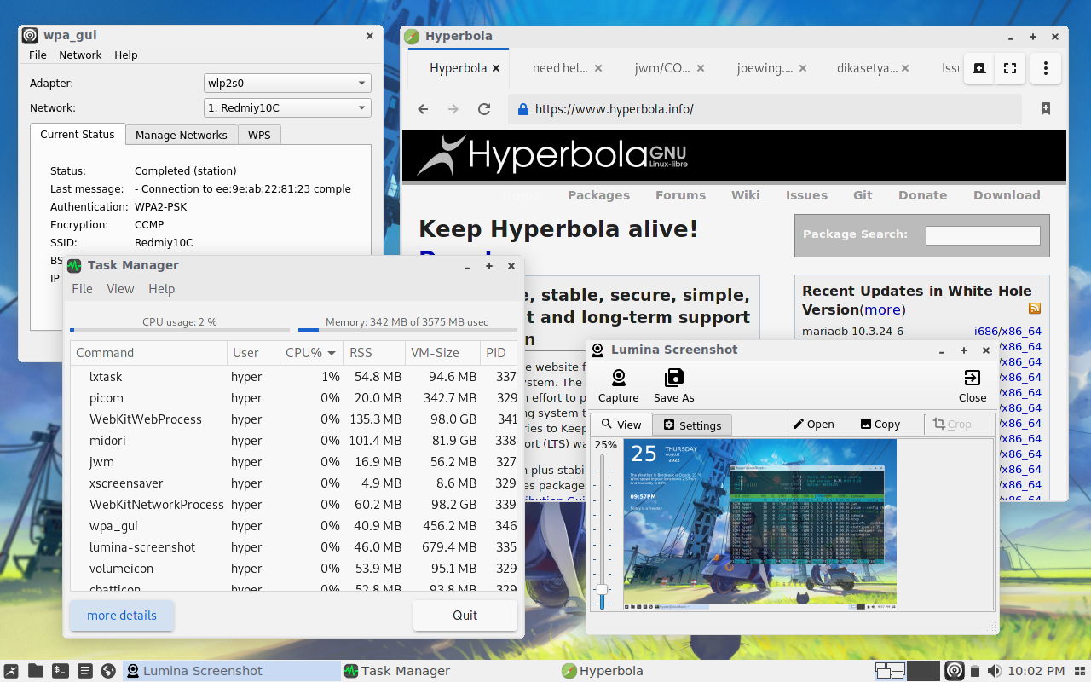Open the Packages link on Hyperbola site

(x=598, y=195)
